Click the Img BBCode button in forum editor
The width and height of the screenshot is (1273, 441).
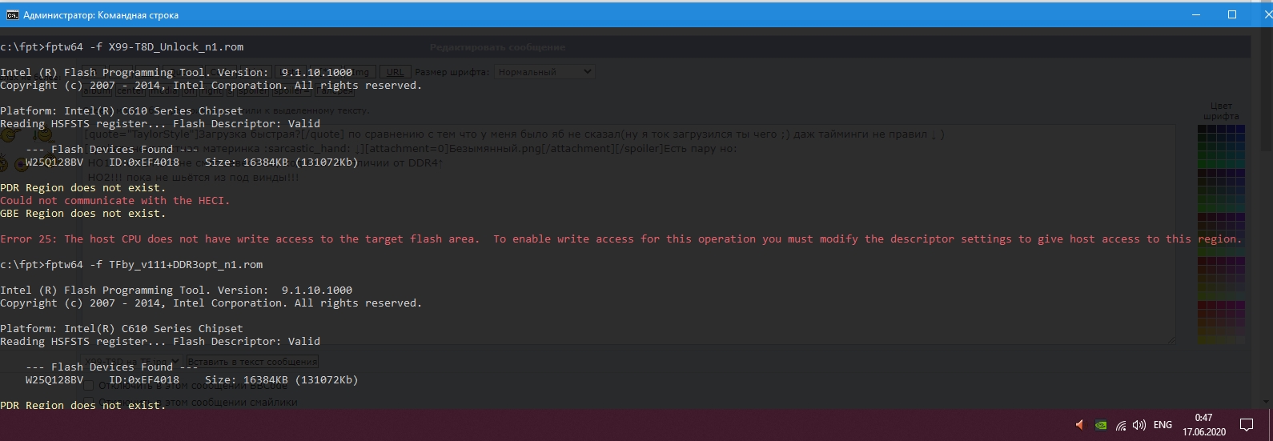click(x=361, y=72)
